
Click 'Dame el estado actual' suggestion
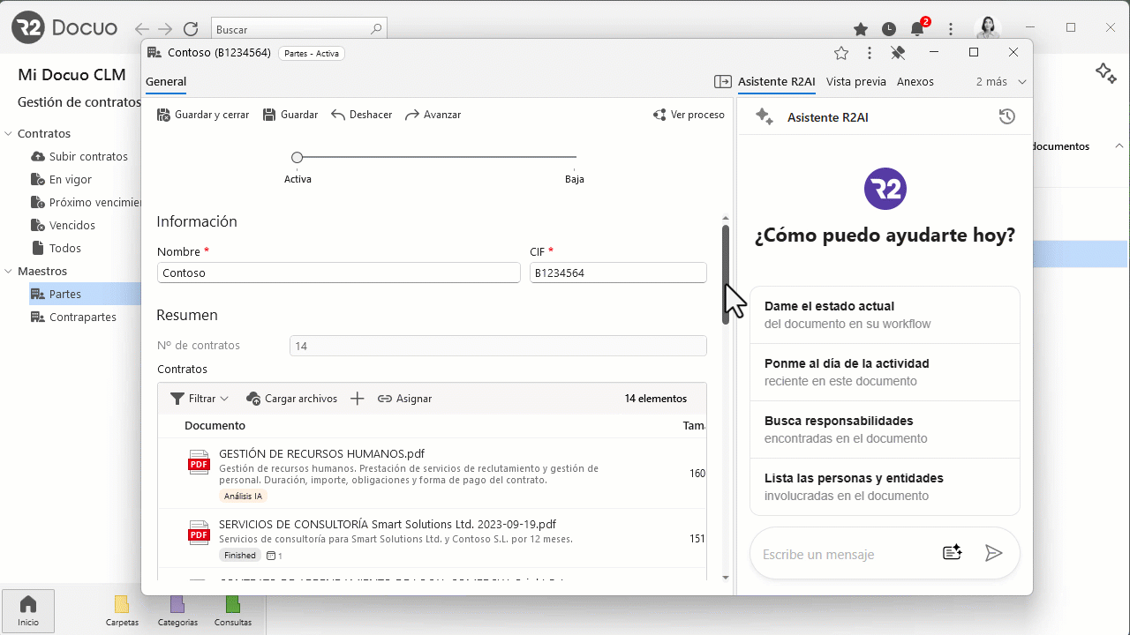[885, 315]
